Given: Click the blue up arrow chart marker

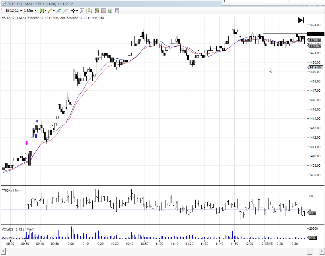Looking at the screenshot, I should click(x=36, y=136).
